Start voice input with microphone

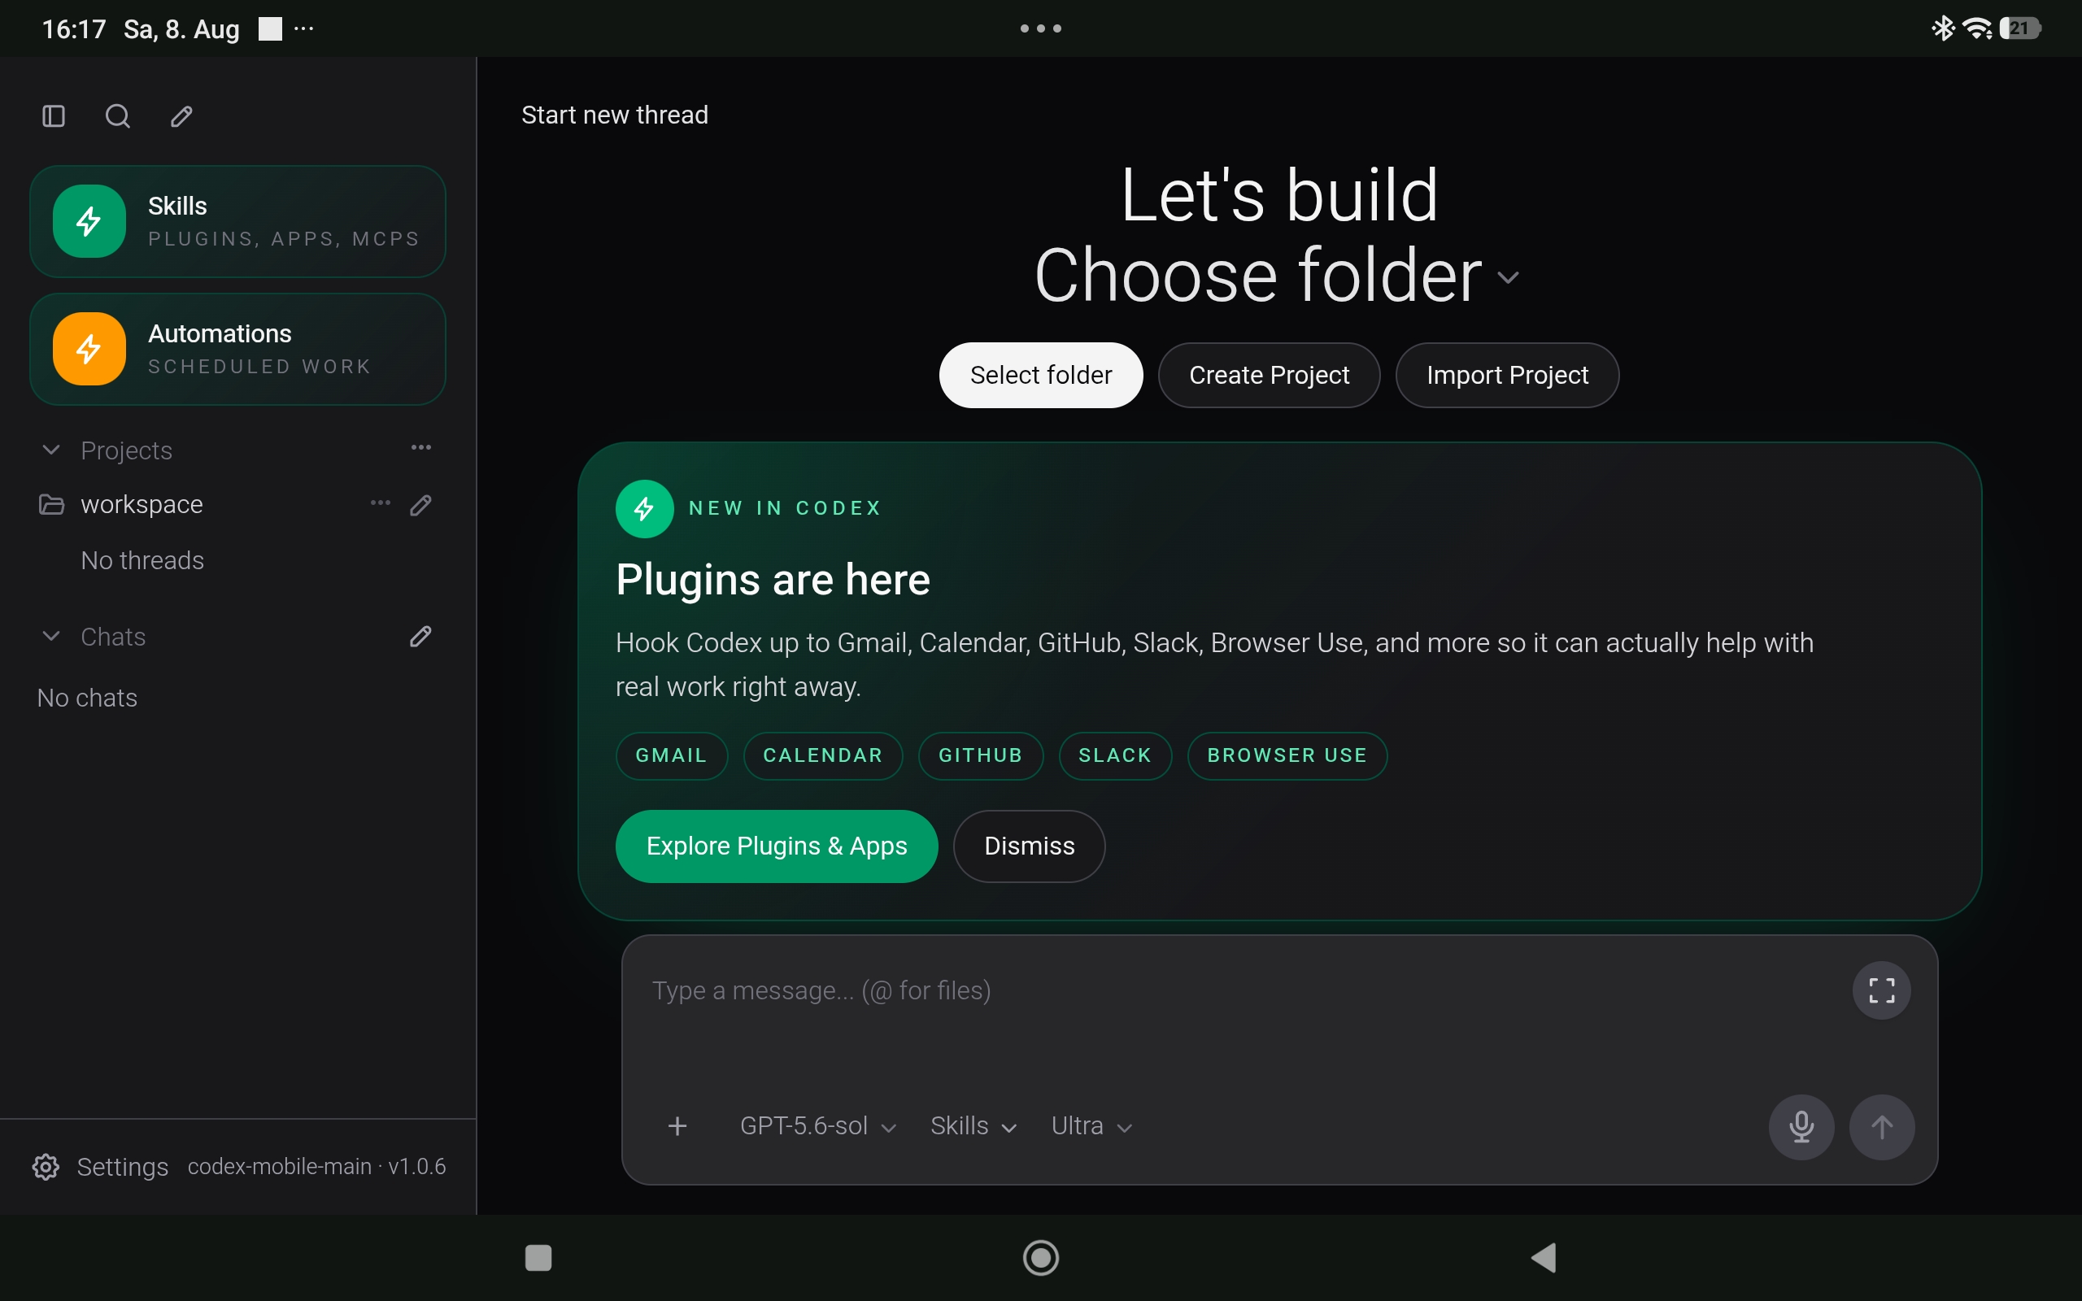1801,1127
